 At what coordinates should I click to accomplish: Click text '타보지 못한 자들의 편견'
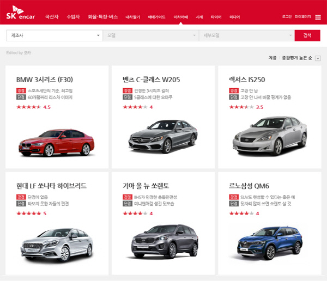point(48,204)
